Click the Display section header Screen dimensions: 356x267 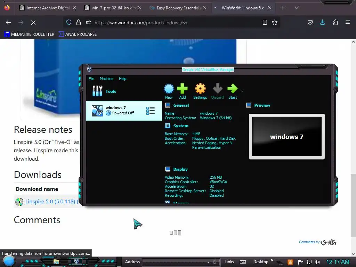tap(180, 169)
